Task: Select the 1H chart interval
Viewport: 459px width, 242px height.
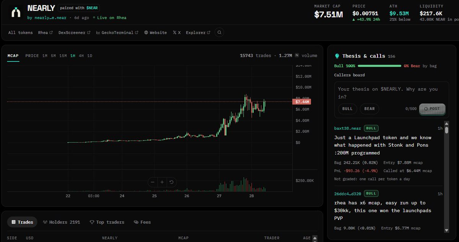Action: [73, 55]
